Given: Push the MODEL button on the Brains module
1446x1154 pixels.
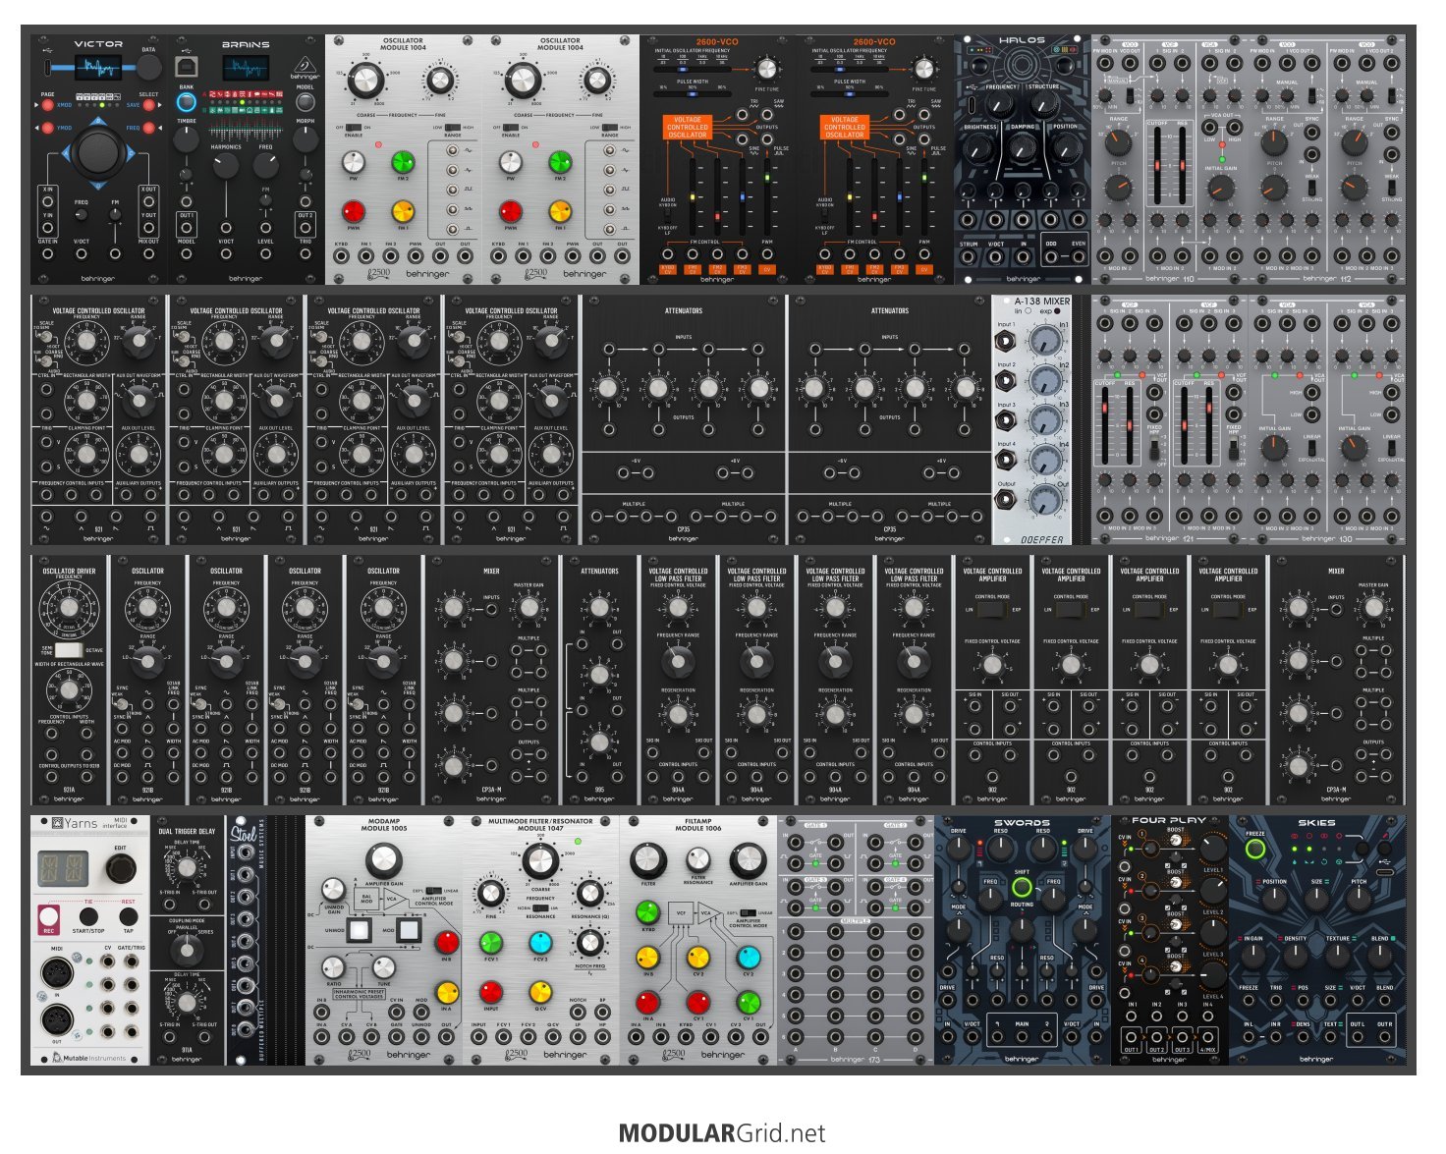Looking at the screenshot, I should click(x=305, y=102).
